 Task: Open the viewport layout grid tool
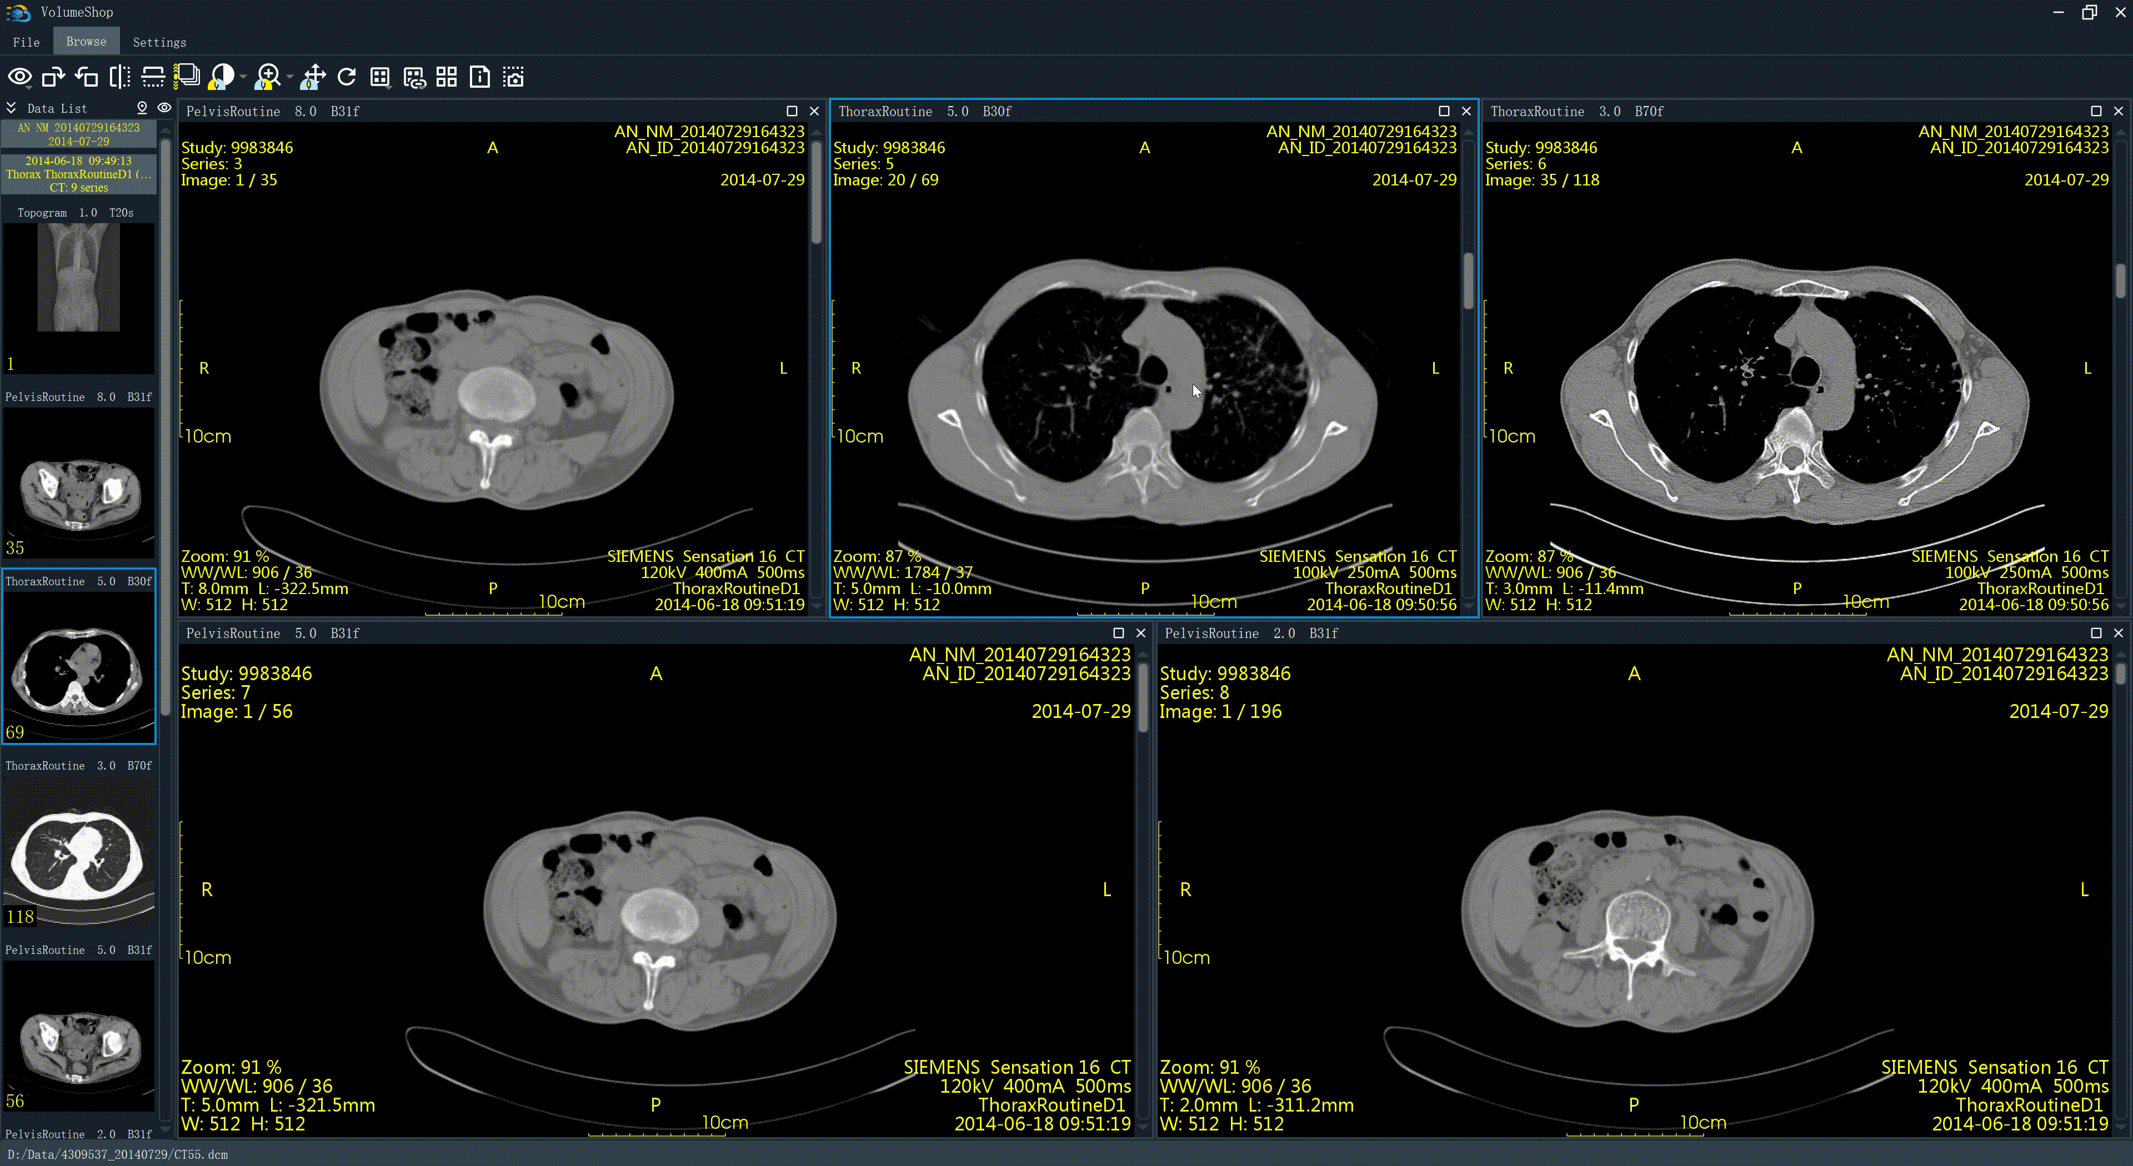380,77
